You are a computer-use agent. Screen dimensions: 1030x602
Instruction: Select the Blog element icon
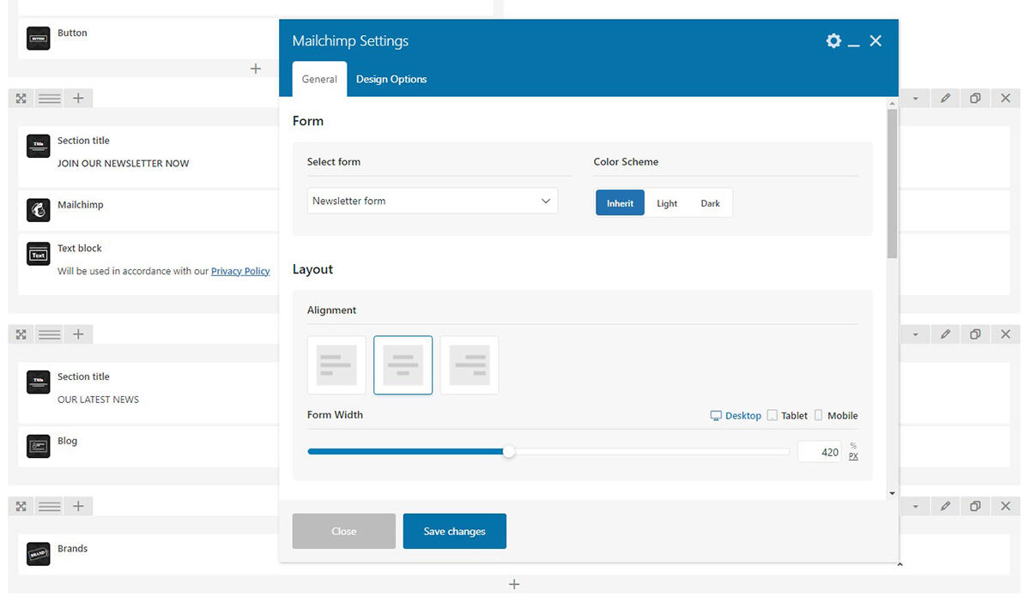pos(39,447)
